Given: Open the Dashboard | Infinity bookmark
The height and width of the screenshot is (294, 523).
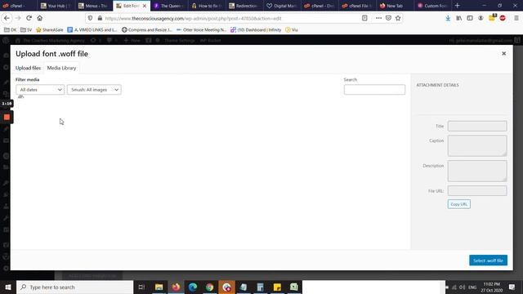Looking at the screenshot, I should [256, 29].
